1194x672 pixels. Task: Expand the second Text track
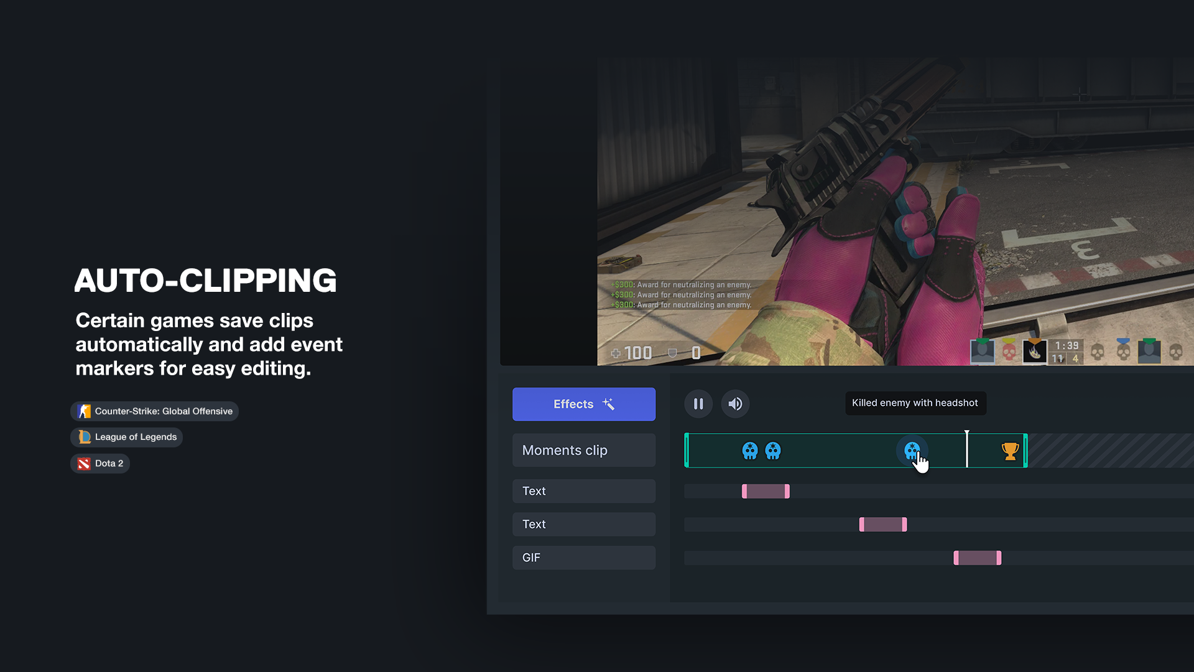coord(585,523)
